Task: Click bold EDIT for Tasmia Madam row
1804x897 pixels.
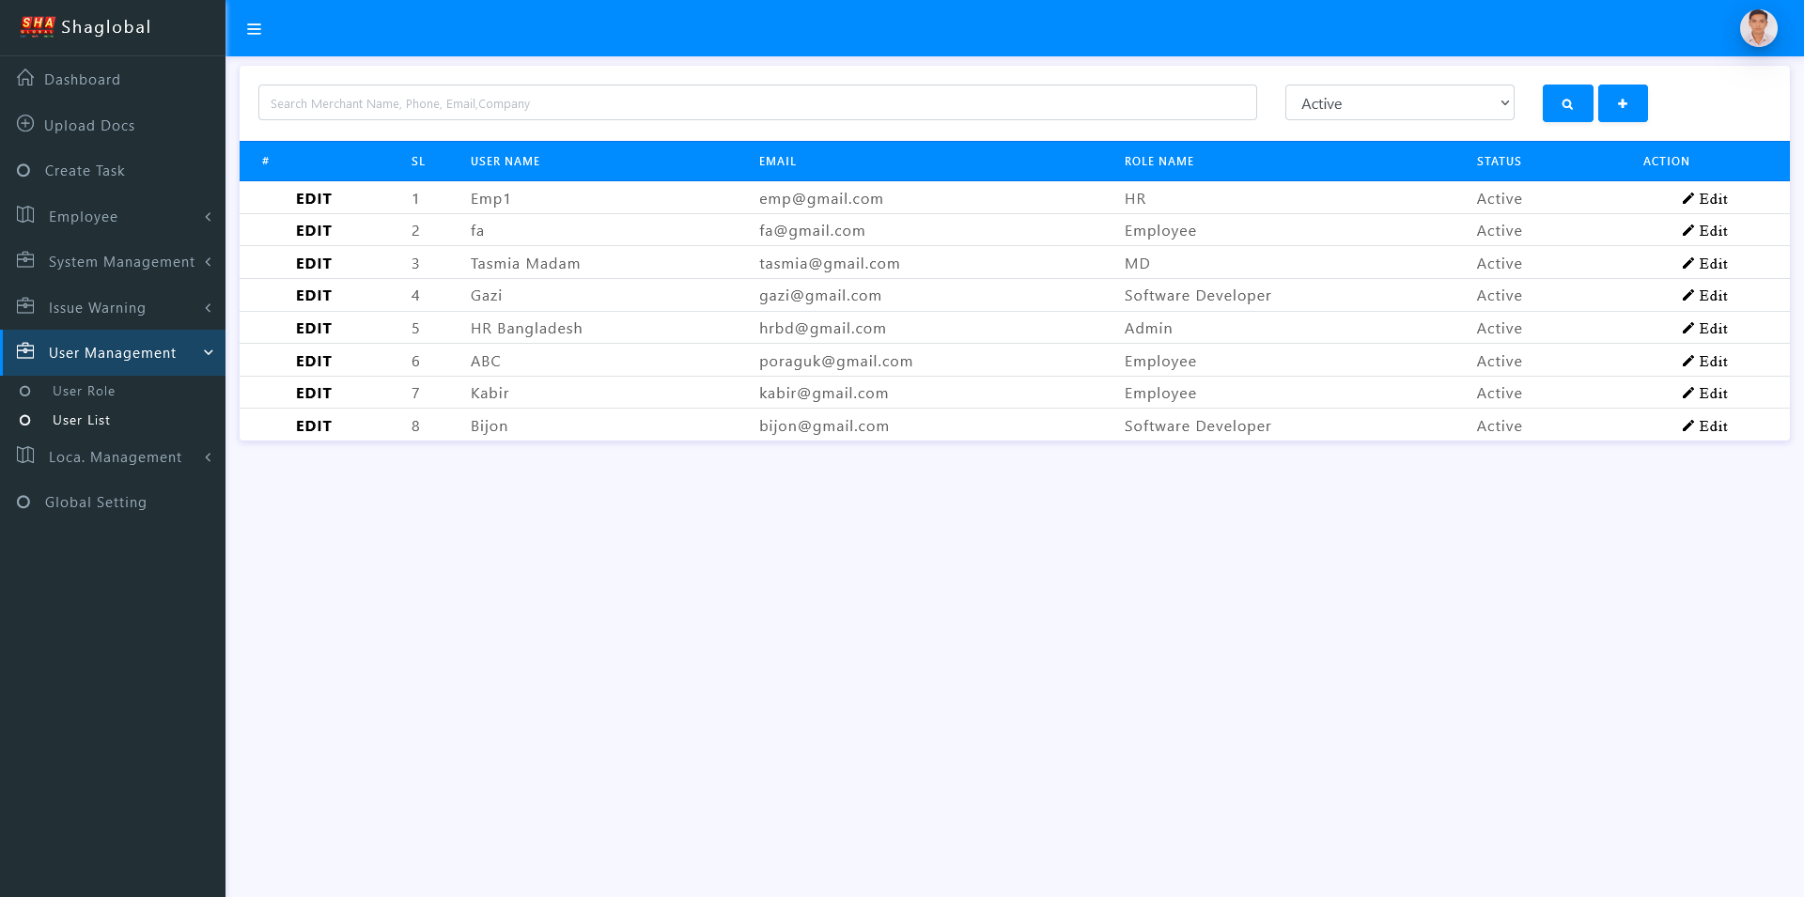Action: click(314, 264)
